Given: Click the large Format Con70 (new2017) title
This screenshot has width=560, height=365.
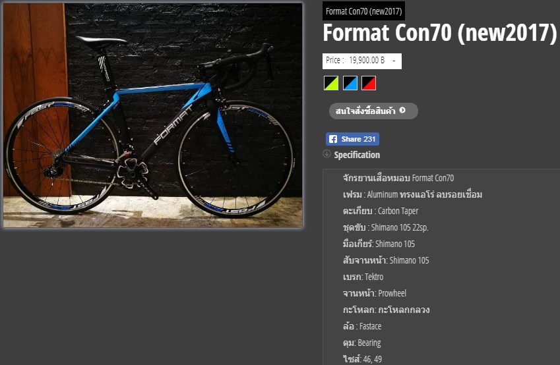Looking at the screenshot, I should click(440, 33).
